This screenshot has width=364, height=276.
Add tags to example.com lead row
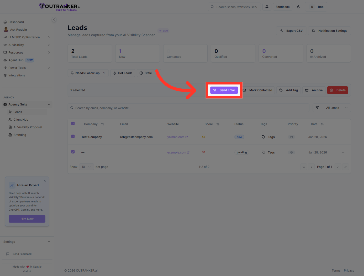pos(268,152)
